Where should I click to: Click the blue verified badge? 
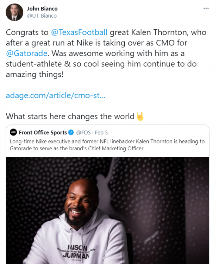coord(71,132)
